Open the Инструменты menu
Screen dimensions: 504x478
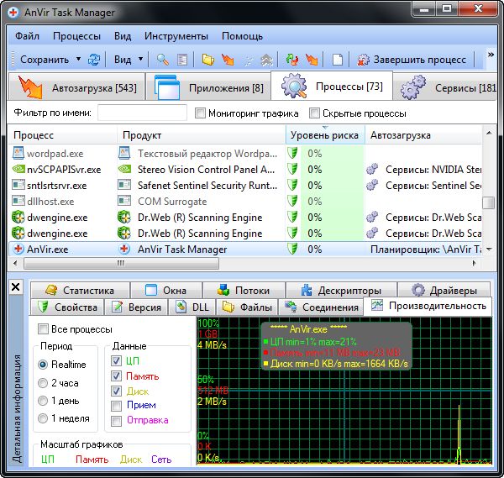coord(176,37)
